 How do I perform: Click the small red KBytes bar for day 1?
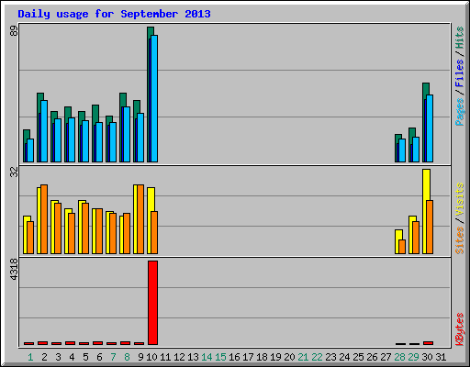pos(28,343)
